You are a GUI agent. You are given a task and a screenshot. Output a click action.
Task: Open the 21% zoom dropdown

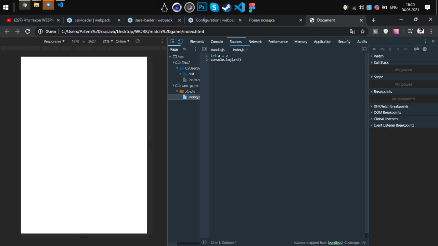[x=108, y=41]
